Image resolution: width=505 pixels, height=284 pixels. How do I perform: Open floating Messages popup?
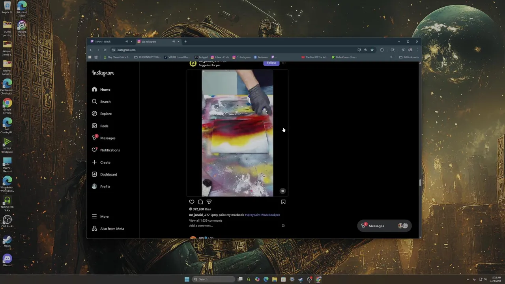click(x=384, y=226)
